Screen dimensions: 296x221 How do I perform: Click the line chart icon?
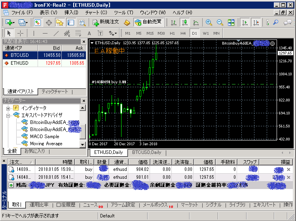(196, 22)
